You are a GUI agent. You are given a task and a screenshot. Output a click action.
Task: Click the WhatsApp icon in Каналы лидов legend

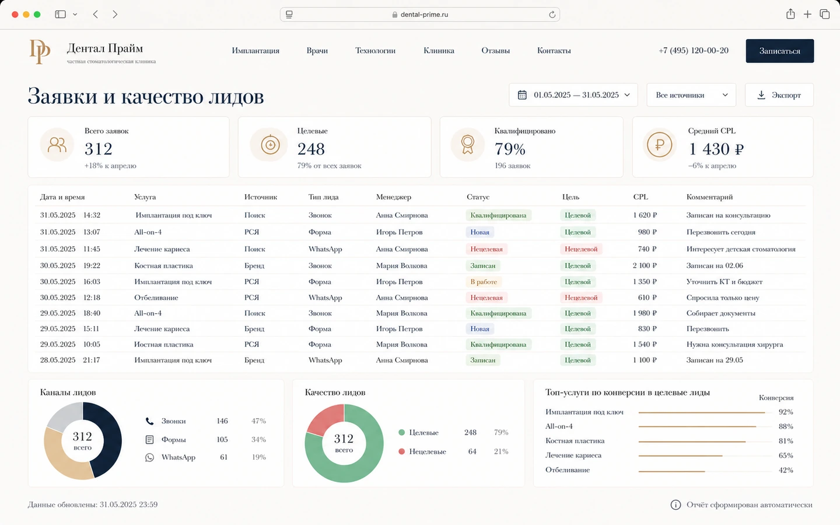click(x=149, y=457)
